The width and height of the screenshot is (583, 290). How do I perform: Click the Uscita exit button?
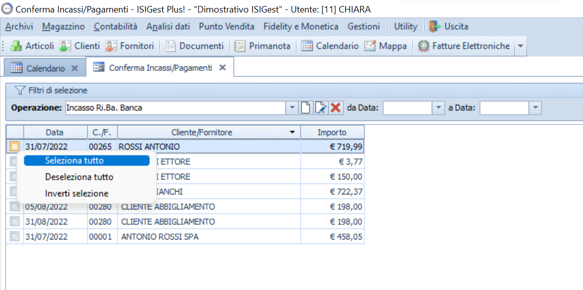[x=449, y=26]
